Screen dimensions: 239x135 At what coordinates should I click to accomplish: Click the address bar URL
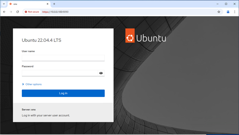pyautogui.click(x=55, y=12)
